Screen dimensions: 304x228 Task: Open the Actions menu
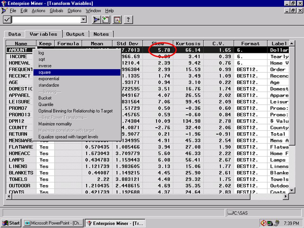38,11
